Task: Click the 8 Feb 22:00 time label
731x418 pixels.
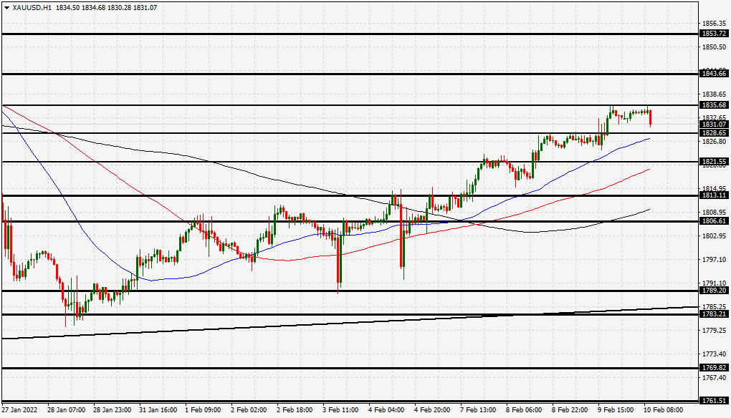Action: point(570,410)
